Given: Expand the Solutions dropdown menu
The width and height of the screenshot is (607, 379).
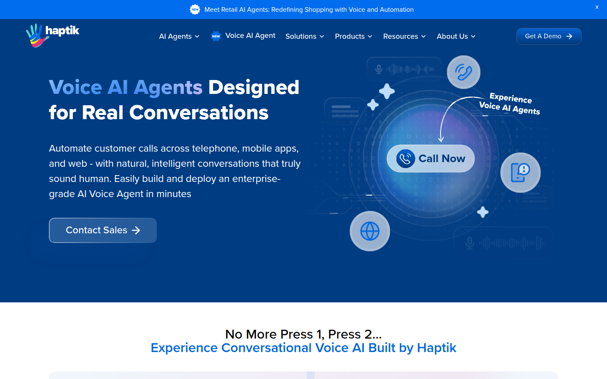Looking at the screenshot, I should 304,36.
